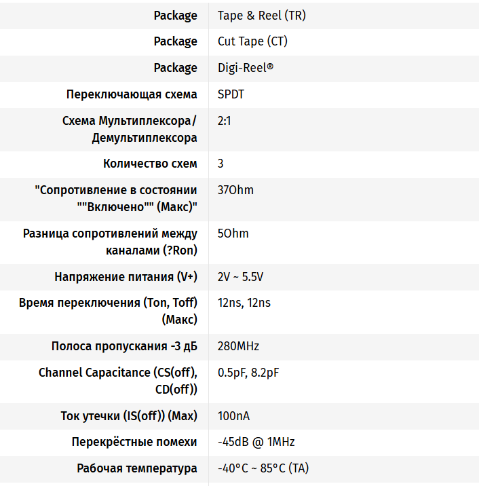Click the 5Ohm channel difference value
Screen dimensions: 479x486
tap(233, 233)
